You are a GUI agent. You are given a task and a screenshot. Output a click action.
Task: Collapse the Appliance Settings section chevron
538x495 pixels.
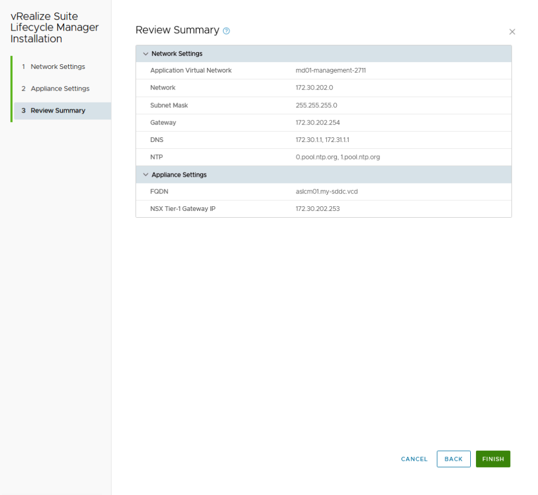(146, 175)
